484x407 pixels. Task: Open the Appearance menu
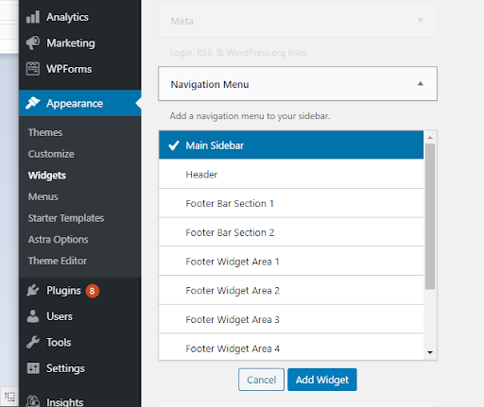coord(80,103)
